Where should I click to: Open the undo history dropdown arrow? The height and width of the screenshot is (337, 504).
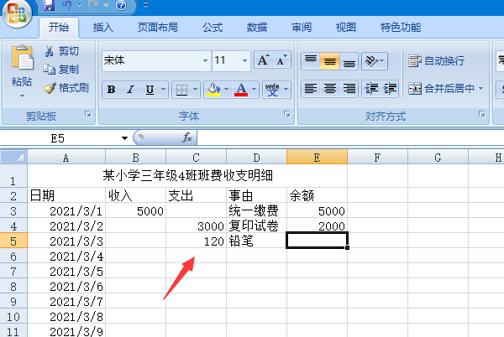click(x=80, y=5)
